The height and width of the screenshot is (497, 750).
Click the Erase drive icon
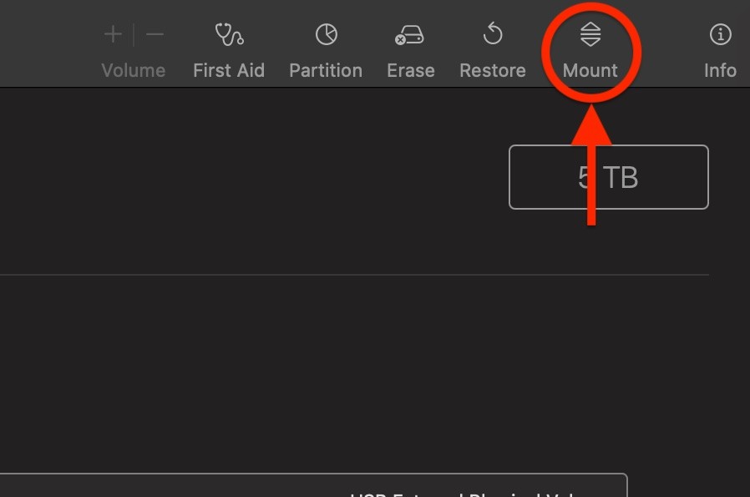click(x=409, y=35)
